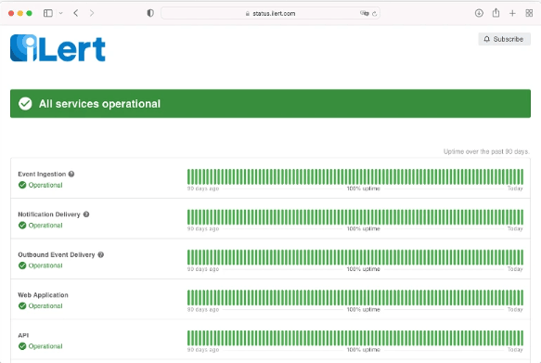Viewport: 541px width, 363px height.
Task: Click 100% uptime label under Web Application
Action: click(364, 309)
